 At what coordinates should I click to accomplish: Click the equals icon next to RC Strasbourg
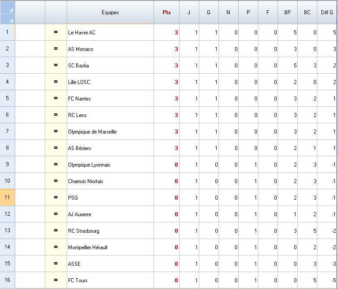click(56, 230)
